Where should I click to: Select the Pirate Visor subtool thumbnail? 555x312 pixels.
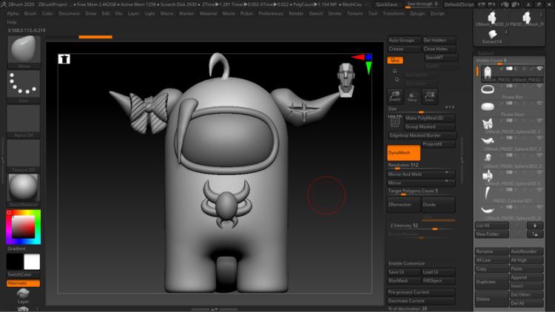click(x=488, y=106)
